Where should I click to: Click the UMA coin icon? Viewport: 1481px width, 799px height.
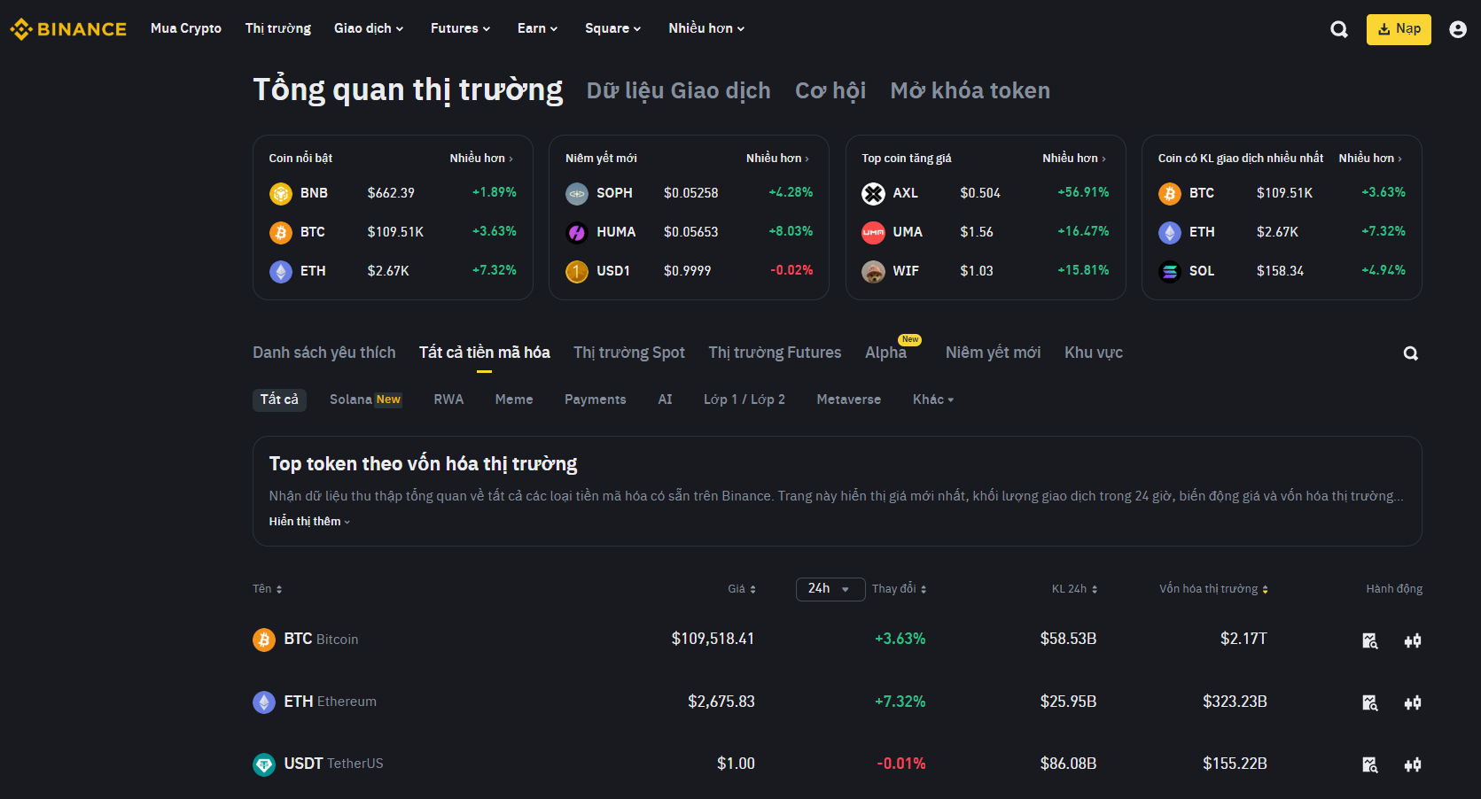coord(873,232)
